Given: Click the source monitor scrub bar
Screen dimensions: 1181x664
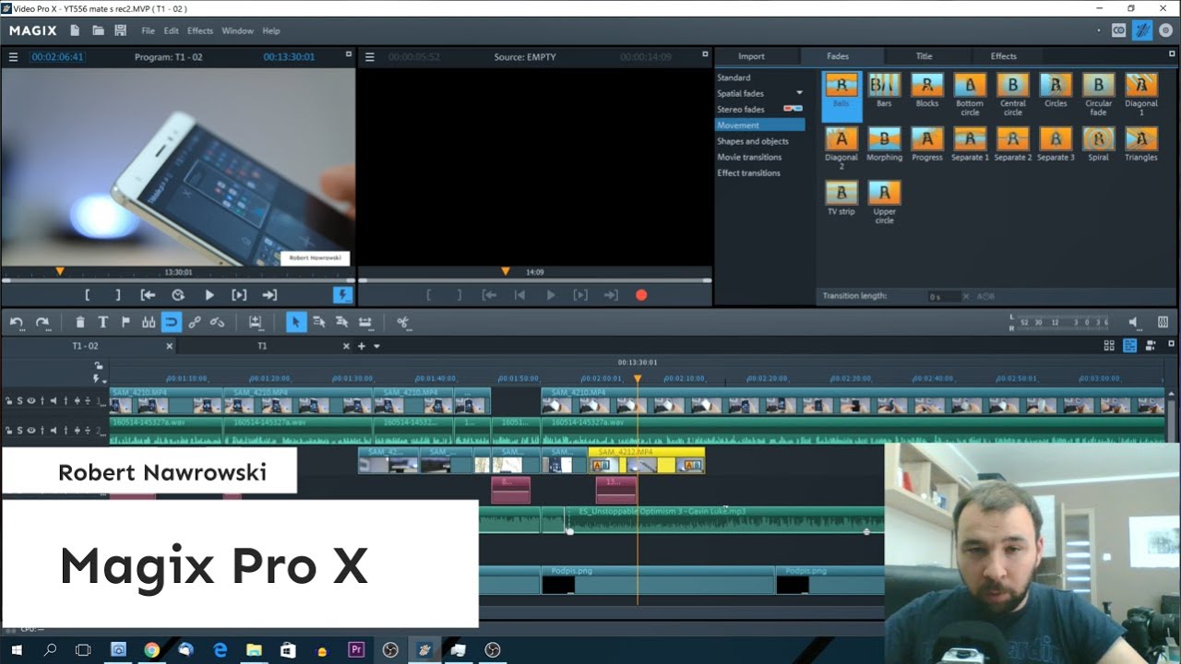Looking at the screenshot, I should [x=534, y=279].
